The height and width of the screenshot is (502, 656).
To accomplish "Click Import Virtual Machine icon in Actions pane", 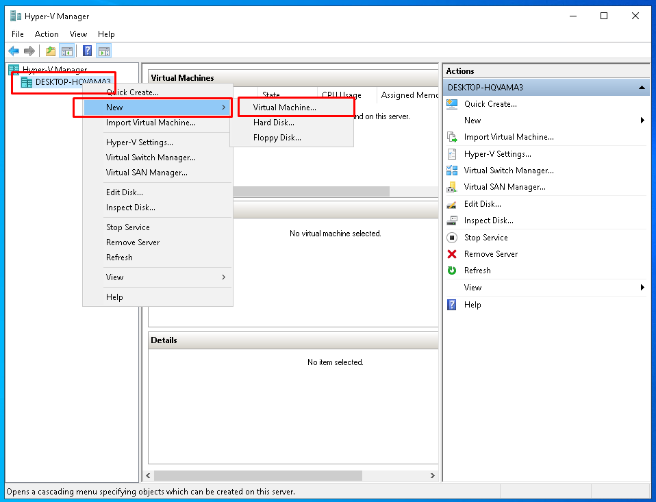I will pyautogui.click(x=452, y=137).
